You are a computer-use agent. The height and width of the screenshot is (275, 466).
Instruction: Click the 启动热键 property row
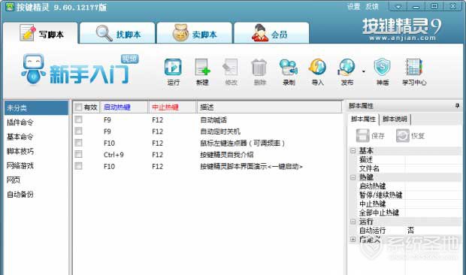click(x=409, y=186)
